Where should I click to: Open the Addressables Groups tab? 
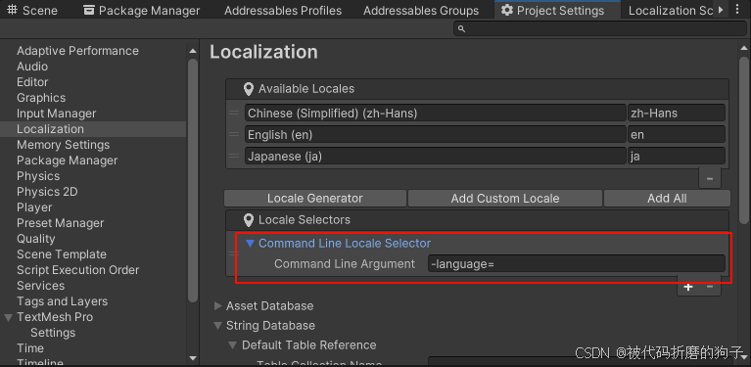(x=421, y=10)
